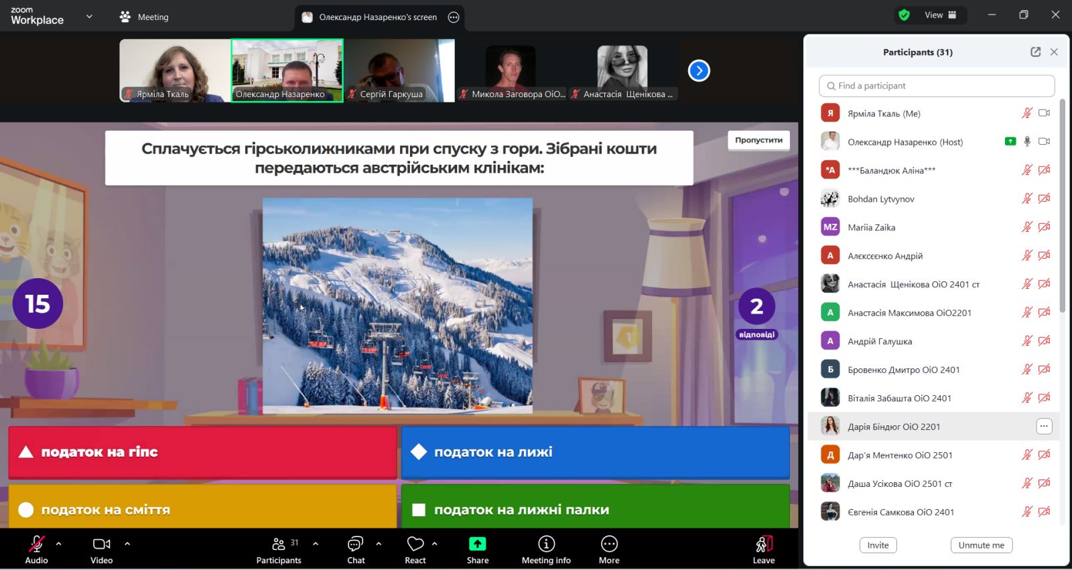
Task: Open Meeting info
Action: (x=546, y=544)
